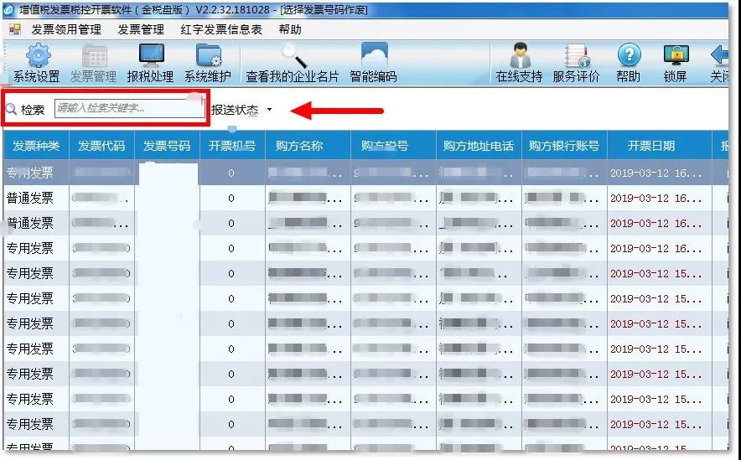Open 系统维护 folder icon
Viewport: 741px width, 460px height.
[207, 57]
